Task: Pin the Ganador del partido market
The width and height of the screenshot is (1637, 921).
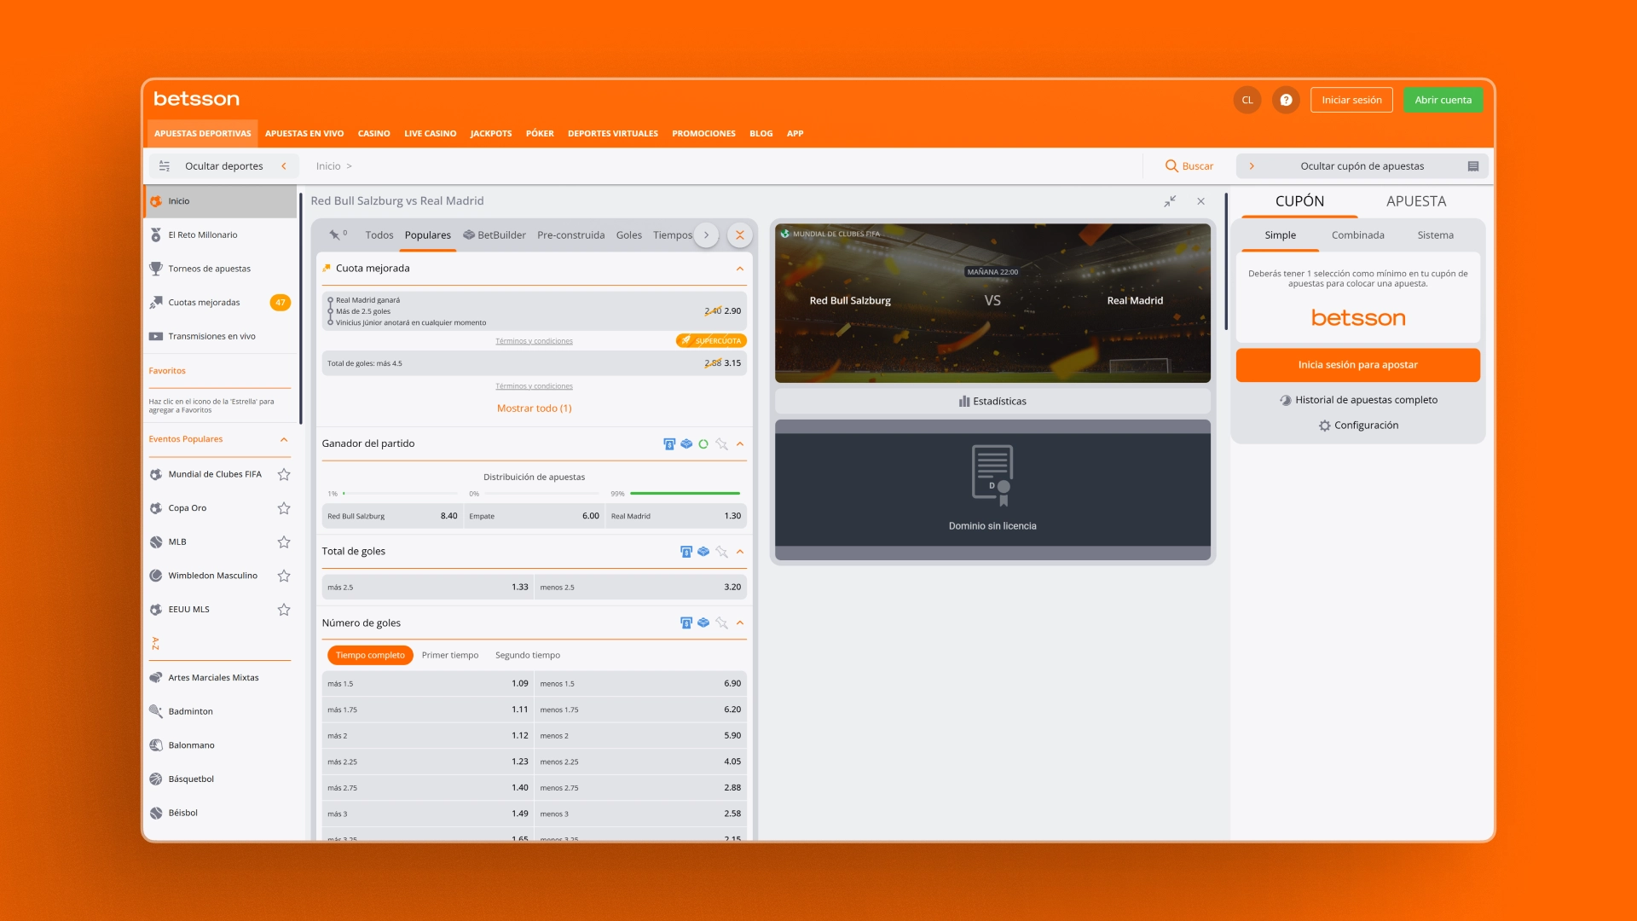Action: tap(721, 444)
